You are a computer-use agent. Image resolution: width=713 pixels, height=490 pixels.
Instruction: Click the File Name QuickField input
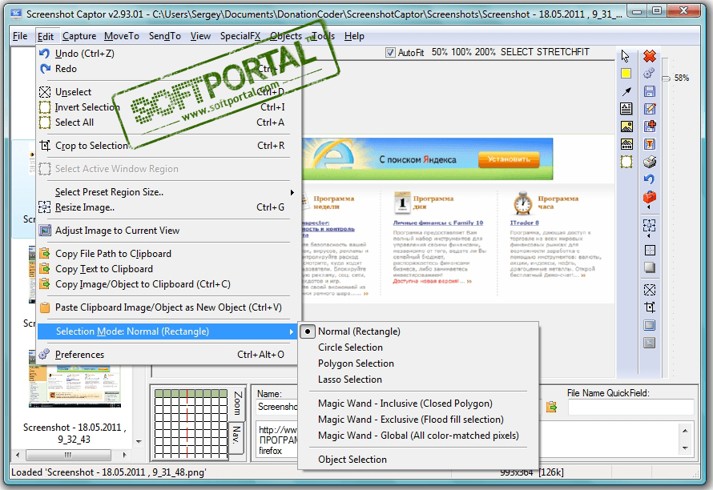(x=630, y=408)
